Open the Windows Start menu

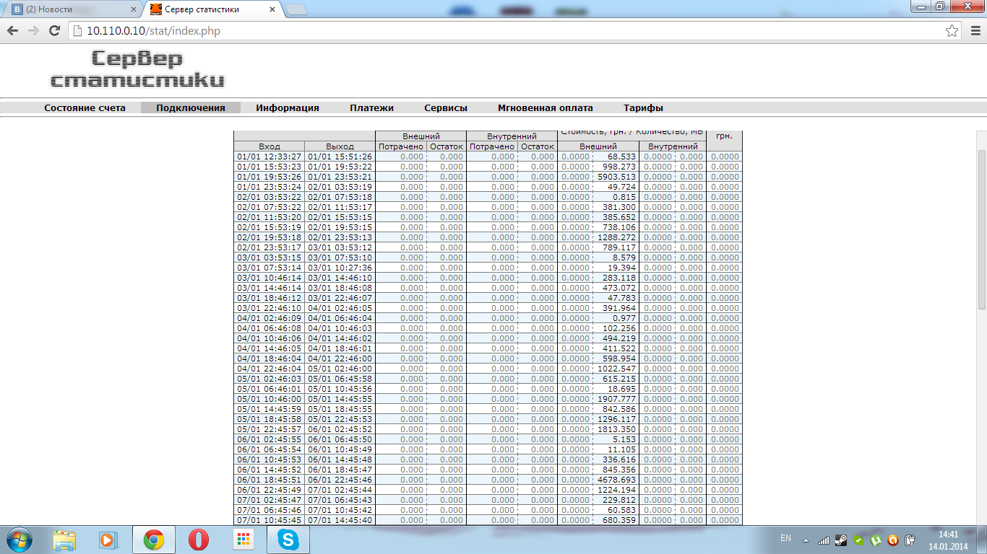point(19,540)
